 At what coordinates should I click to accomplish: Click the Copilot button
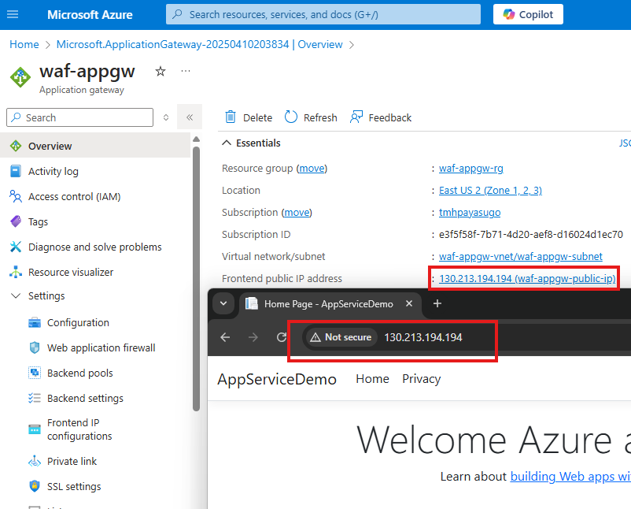coord(528,14)
